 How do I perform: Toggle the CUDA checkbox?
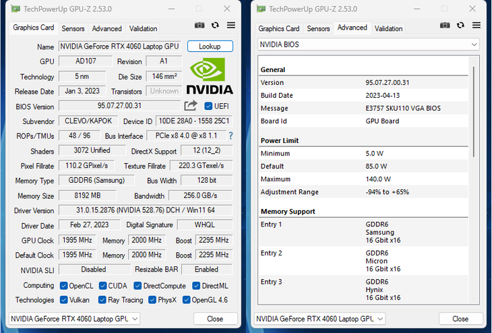[x=102, y=286]
